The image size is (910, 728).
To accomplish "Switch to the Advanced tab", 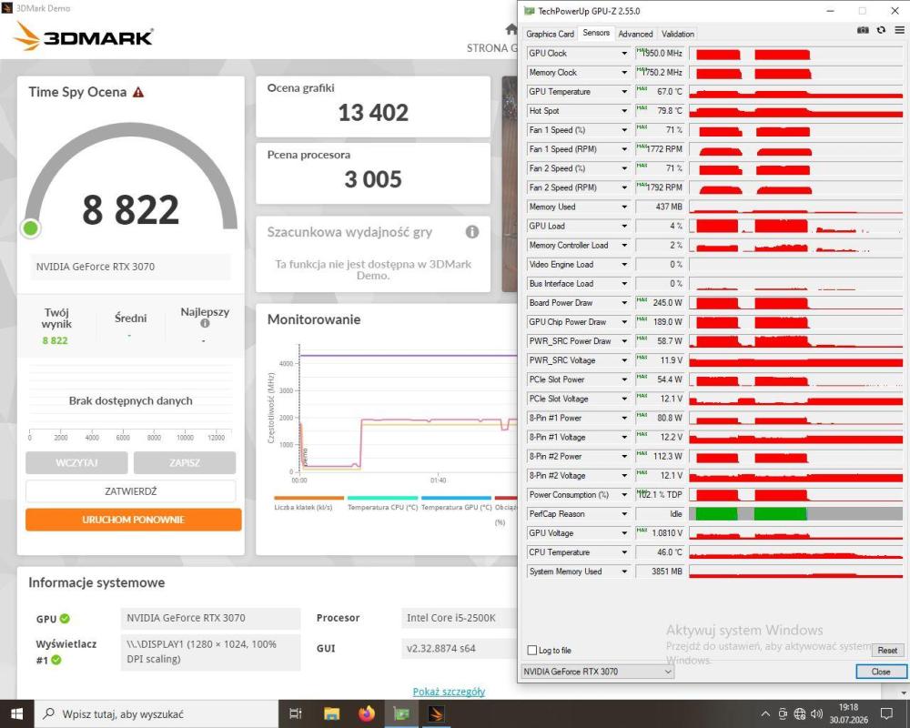I will [x=635, y=35].
